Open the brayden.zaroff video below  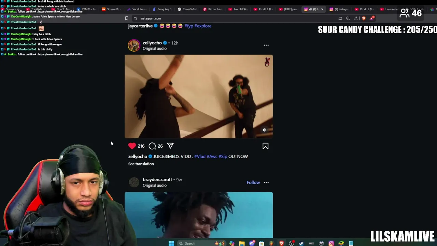tap(199, 215)
